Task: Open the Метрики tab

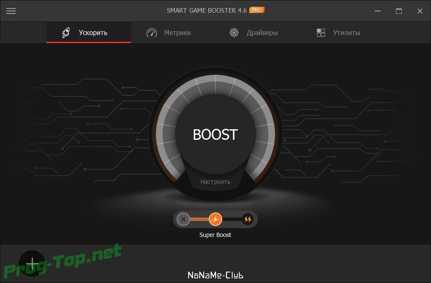Action: tap(169, 33)
